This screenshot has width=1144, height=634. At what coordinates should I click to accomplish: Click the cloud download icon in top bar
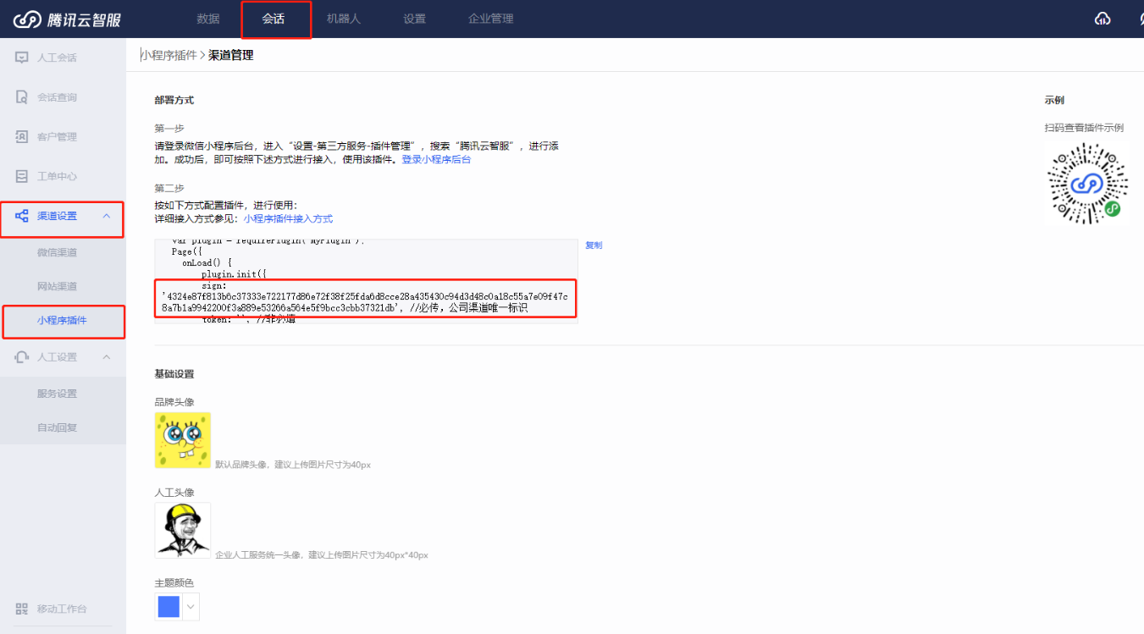(1103, 19)
